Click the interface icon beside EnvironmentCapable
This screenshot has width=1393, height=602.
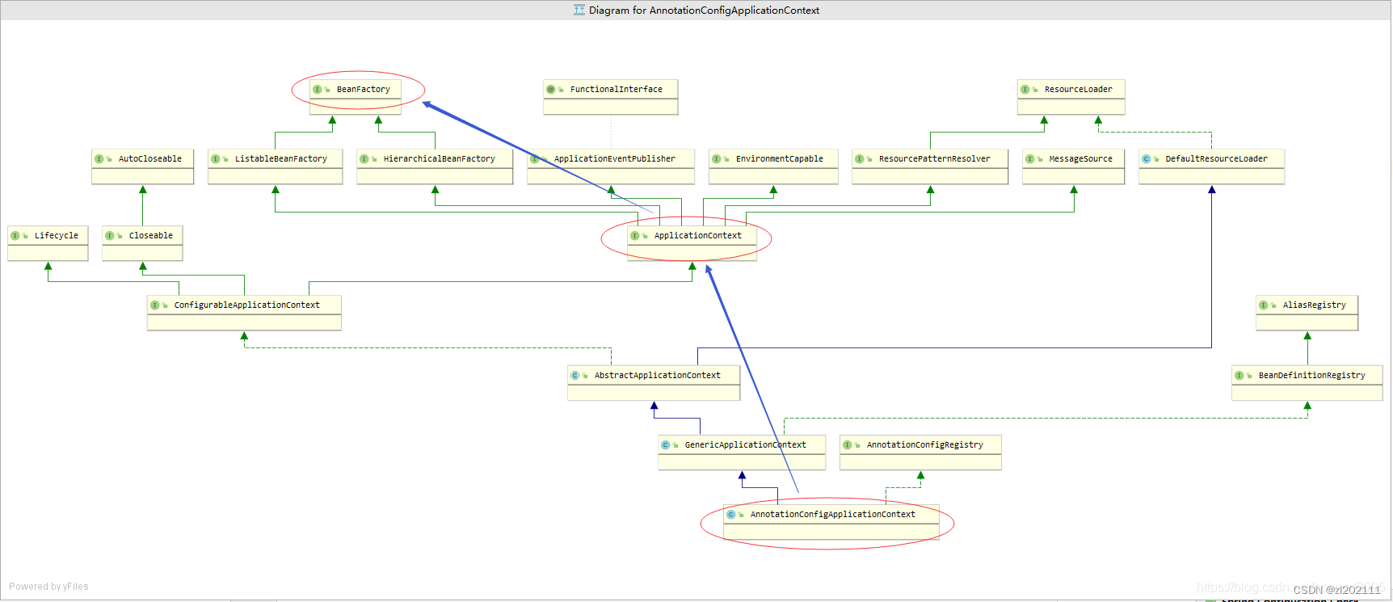coord(717,159)
